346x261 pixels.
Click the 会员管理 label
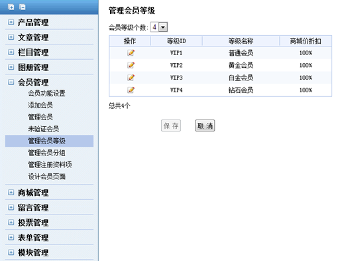click(33, 82)
